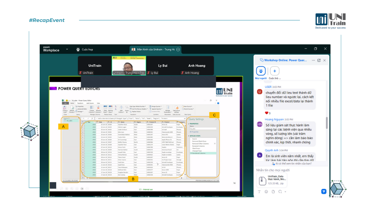Pop out the chat panel window

click(319, 60)
